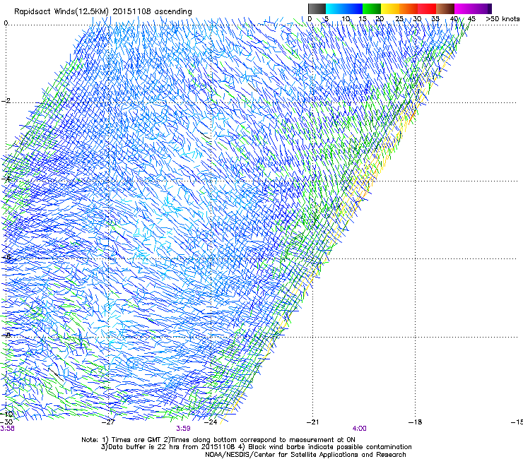Click the purple '3:58' time label

7,429
